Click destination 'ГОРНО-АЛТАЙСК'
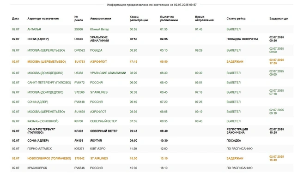303x173 pixels. [39, 149]
